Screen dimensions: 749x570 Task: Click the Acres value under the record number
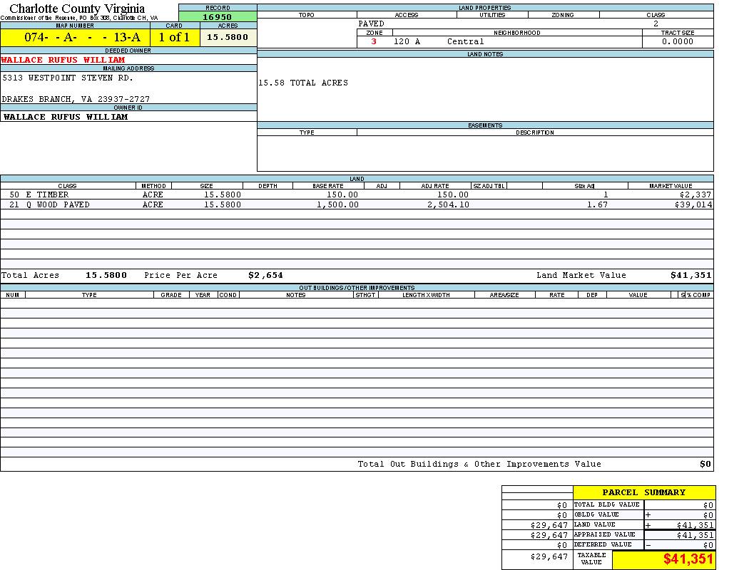[228, 37]
